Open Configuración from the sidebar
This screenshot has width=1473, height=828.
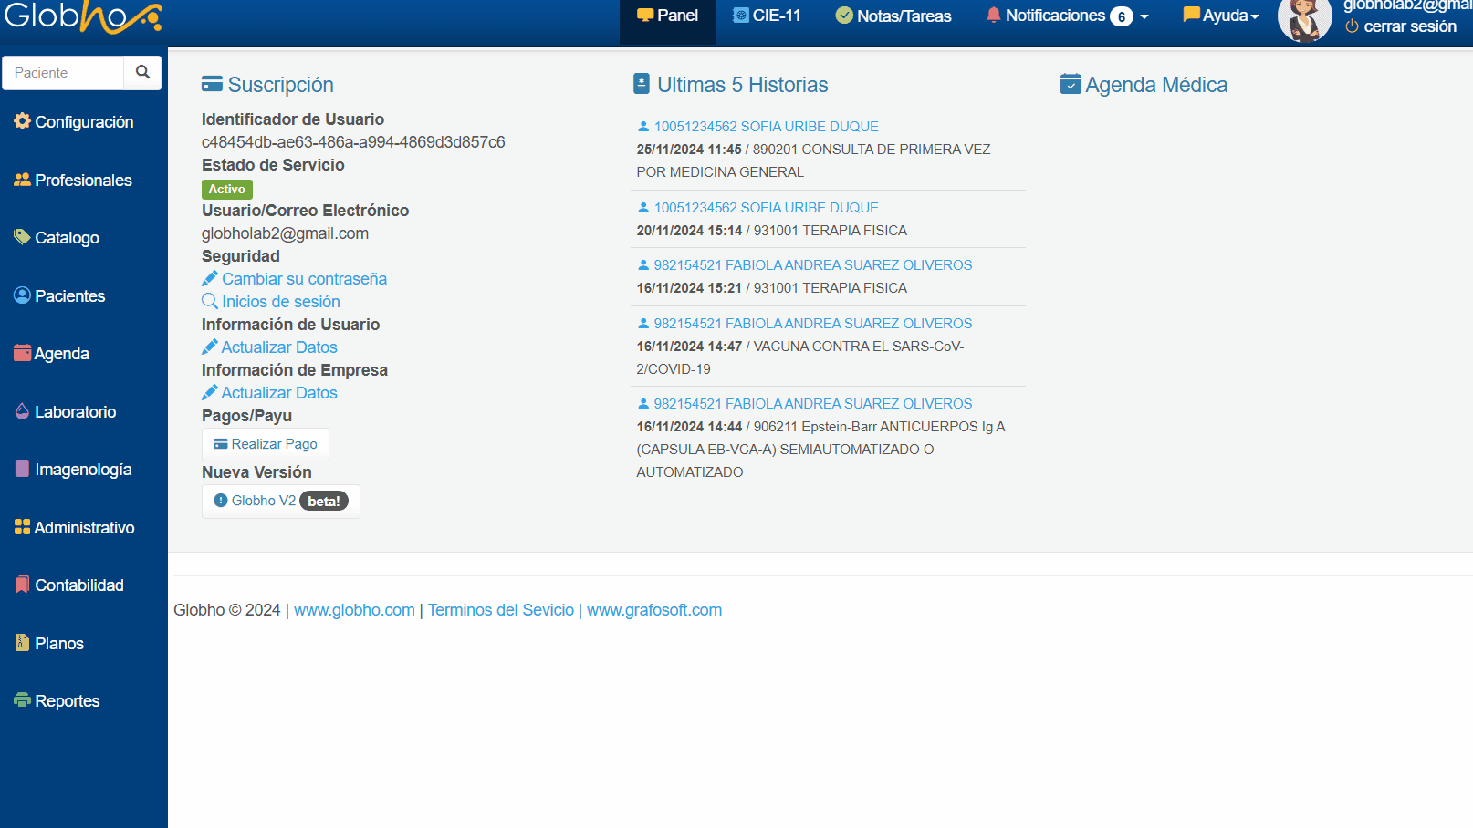(74, 122)
